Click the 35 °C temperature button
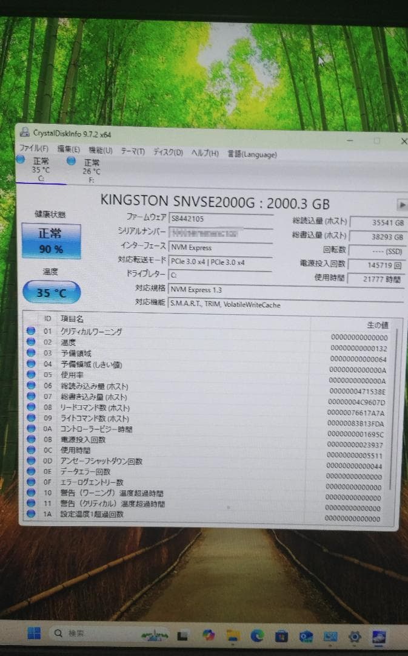The image size is (408, 656). pos(51,292)
